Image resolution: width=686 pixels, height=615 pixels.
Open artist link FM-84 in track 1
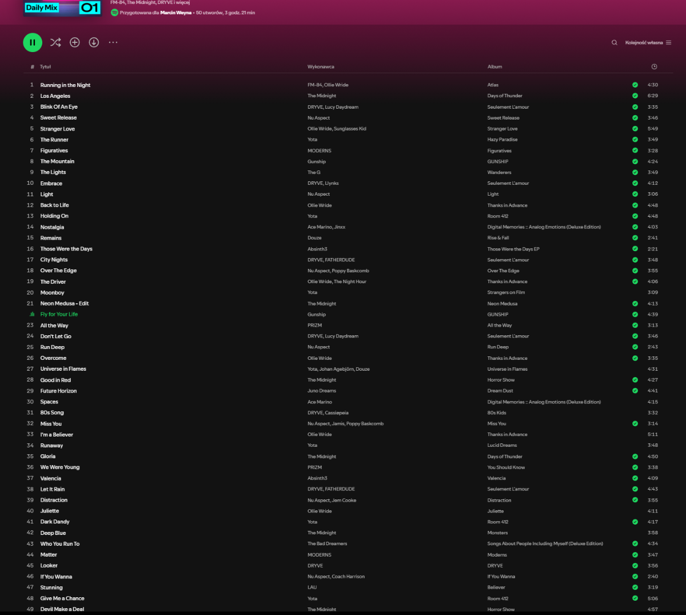[314, 85]
